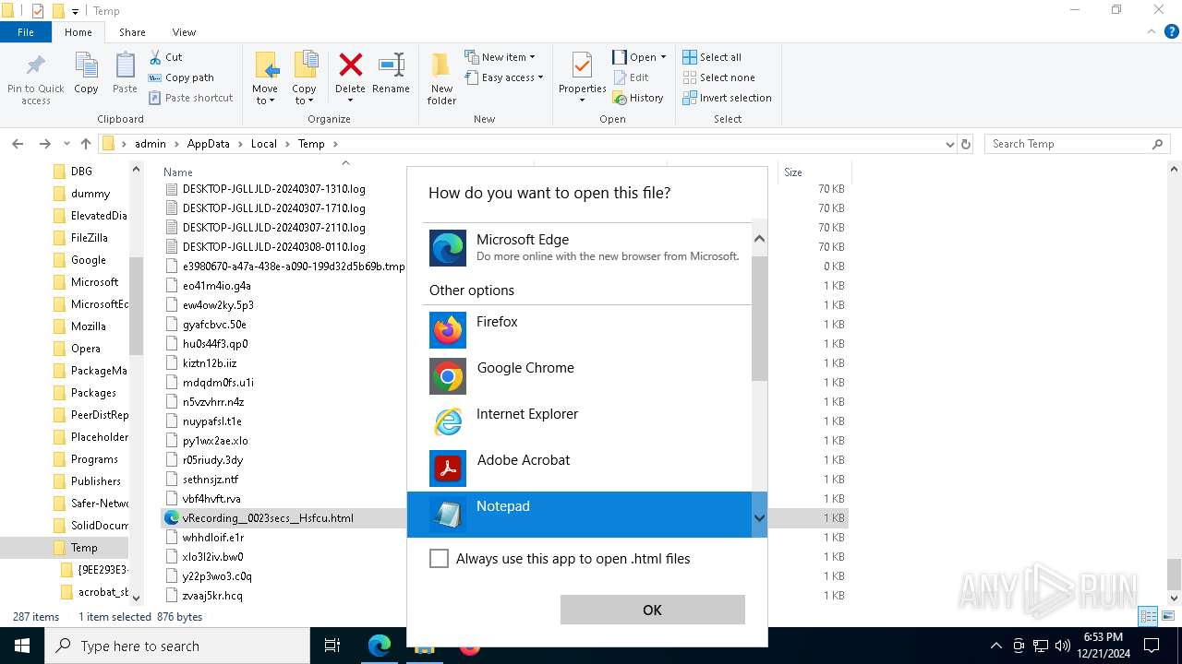Click Paste shortcut in the ribbon

(190, 98)
